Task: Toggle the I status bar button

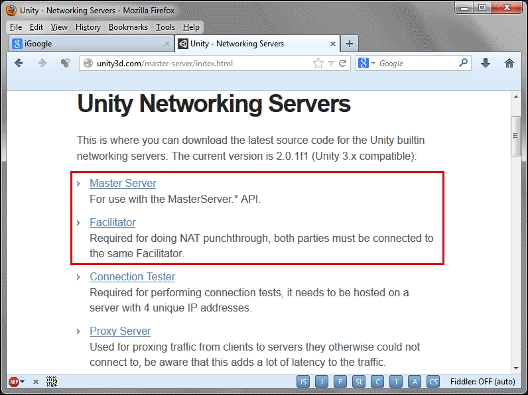Action: [396, 382]
